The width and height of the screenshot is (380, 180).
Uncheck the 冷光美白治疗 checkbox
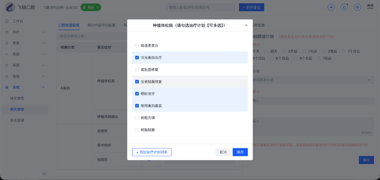137,57
